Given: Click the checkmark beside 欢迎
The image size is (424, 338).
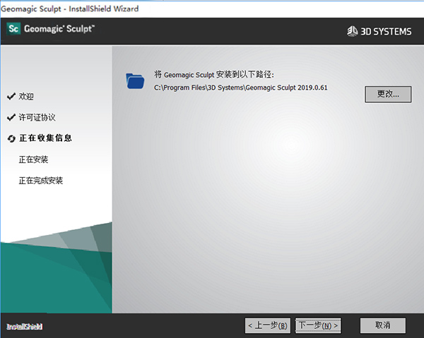Looking at the screenshot, I should coord(11,96).
